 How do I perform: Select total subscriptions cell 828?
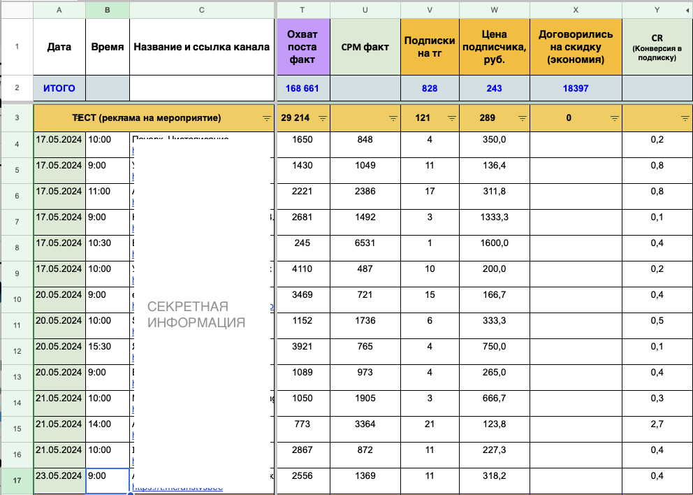tap(430, 88)
